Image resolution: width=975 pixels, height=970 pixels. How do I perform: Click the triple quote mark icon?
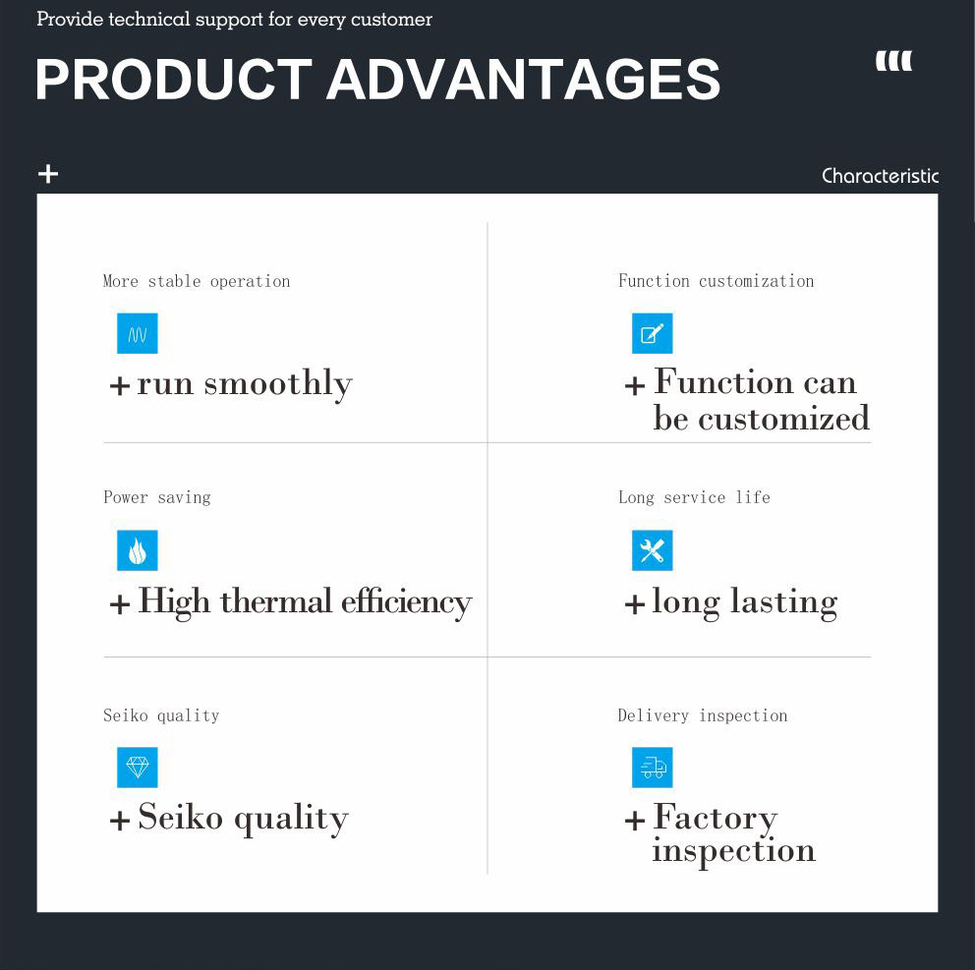pyautogui.click(x=893, y=61)
